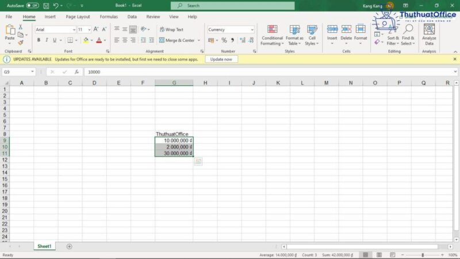Increase font size with the larger A
Screen dimensions: 460x259
[x=96, y=29]
